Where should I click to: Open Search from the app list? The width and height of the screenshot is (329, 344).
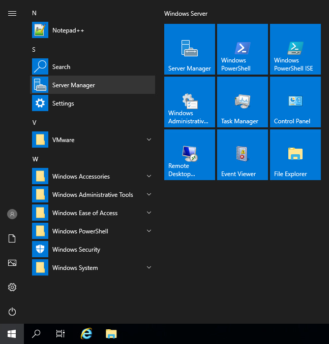(93, 66)
